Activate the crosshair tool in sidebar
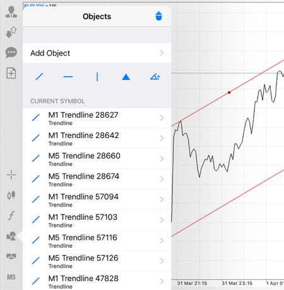 [11, 175]
